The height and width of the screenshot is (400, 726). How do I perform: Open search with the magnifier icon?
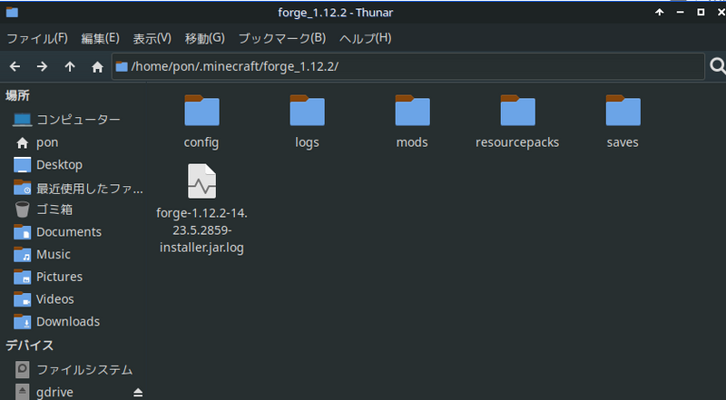click(x=718, y=66)
